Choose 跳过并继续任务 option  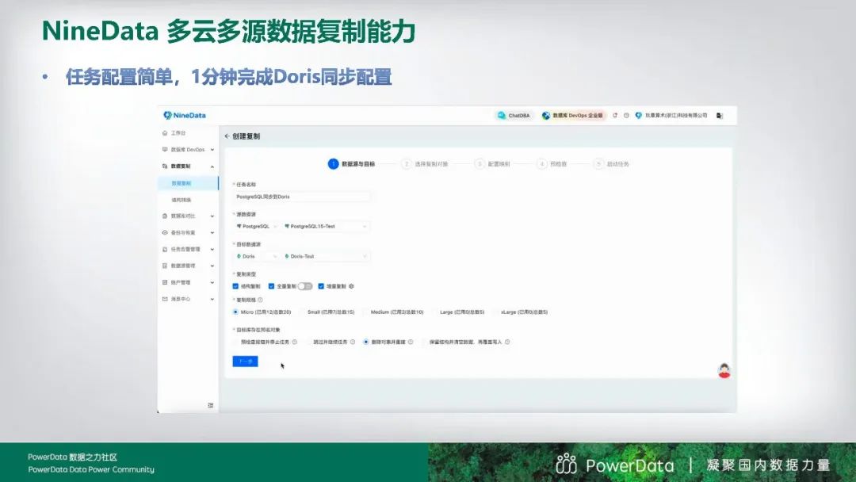click(x=308, y=342)
